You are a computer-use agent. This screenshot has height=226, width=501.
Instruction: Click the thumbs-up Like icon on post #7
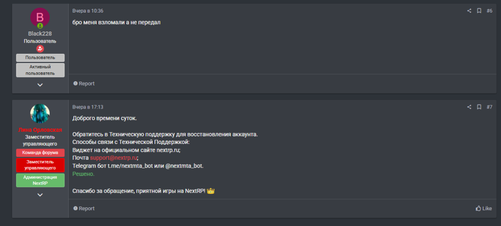pos(478,208)
